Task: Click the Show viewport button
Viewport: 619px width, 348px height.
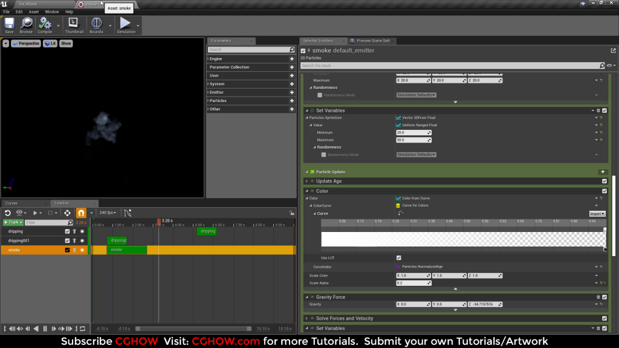Action: (x=66, y=43)
